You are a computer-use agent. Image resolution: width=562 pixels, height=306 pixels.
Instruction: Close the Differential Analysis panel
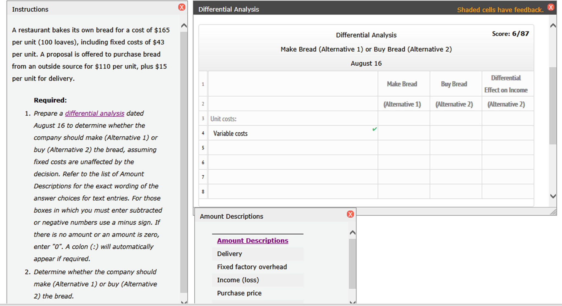(551, 7)
